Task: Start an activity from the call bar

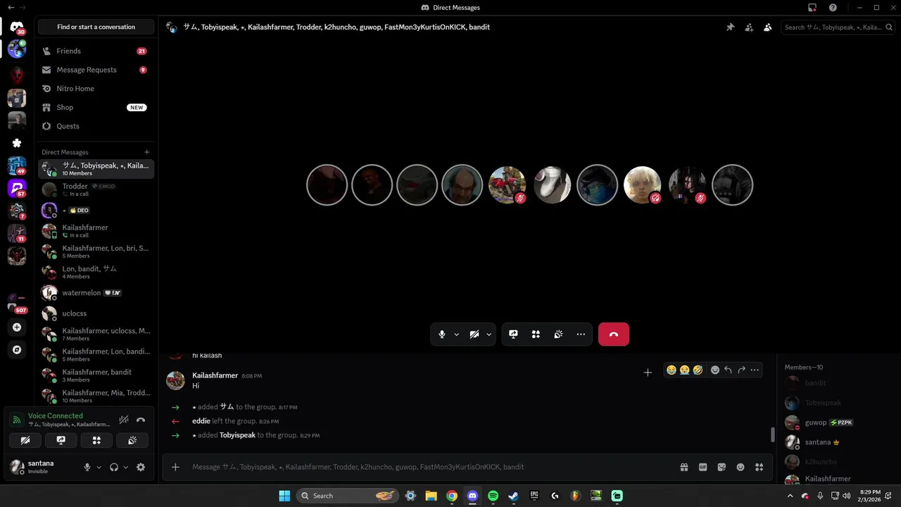Action: (x=536, y=334)
